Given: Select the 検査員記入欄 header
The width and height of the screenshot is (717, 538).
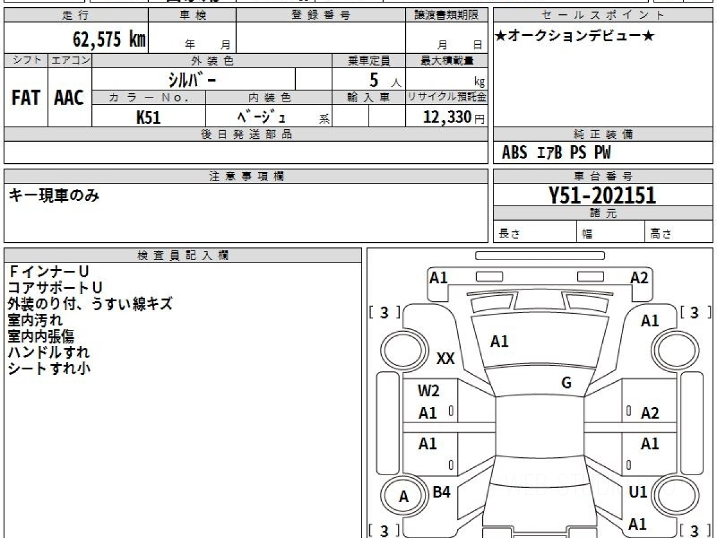Looking at the screenshot, I should (x=183, y=255).
